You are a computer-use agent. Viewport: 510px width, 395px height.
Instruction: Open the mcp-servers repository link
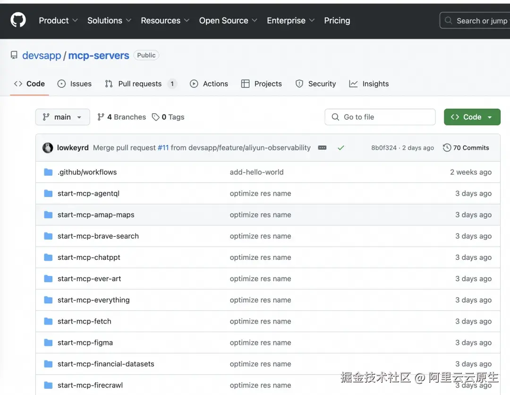[x=99, y=55]
